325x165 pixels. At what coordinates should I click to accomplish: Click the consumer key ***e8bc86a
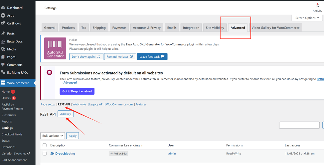[118, 154]
